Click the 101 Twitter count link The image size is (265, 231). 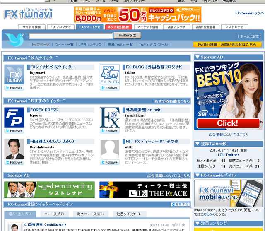pos(228,155)
